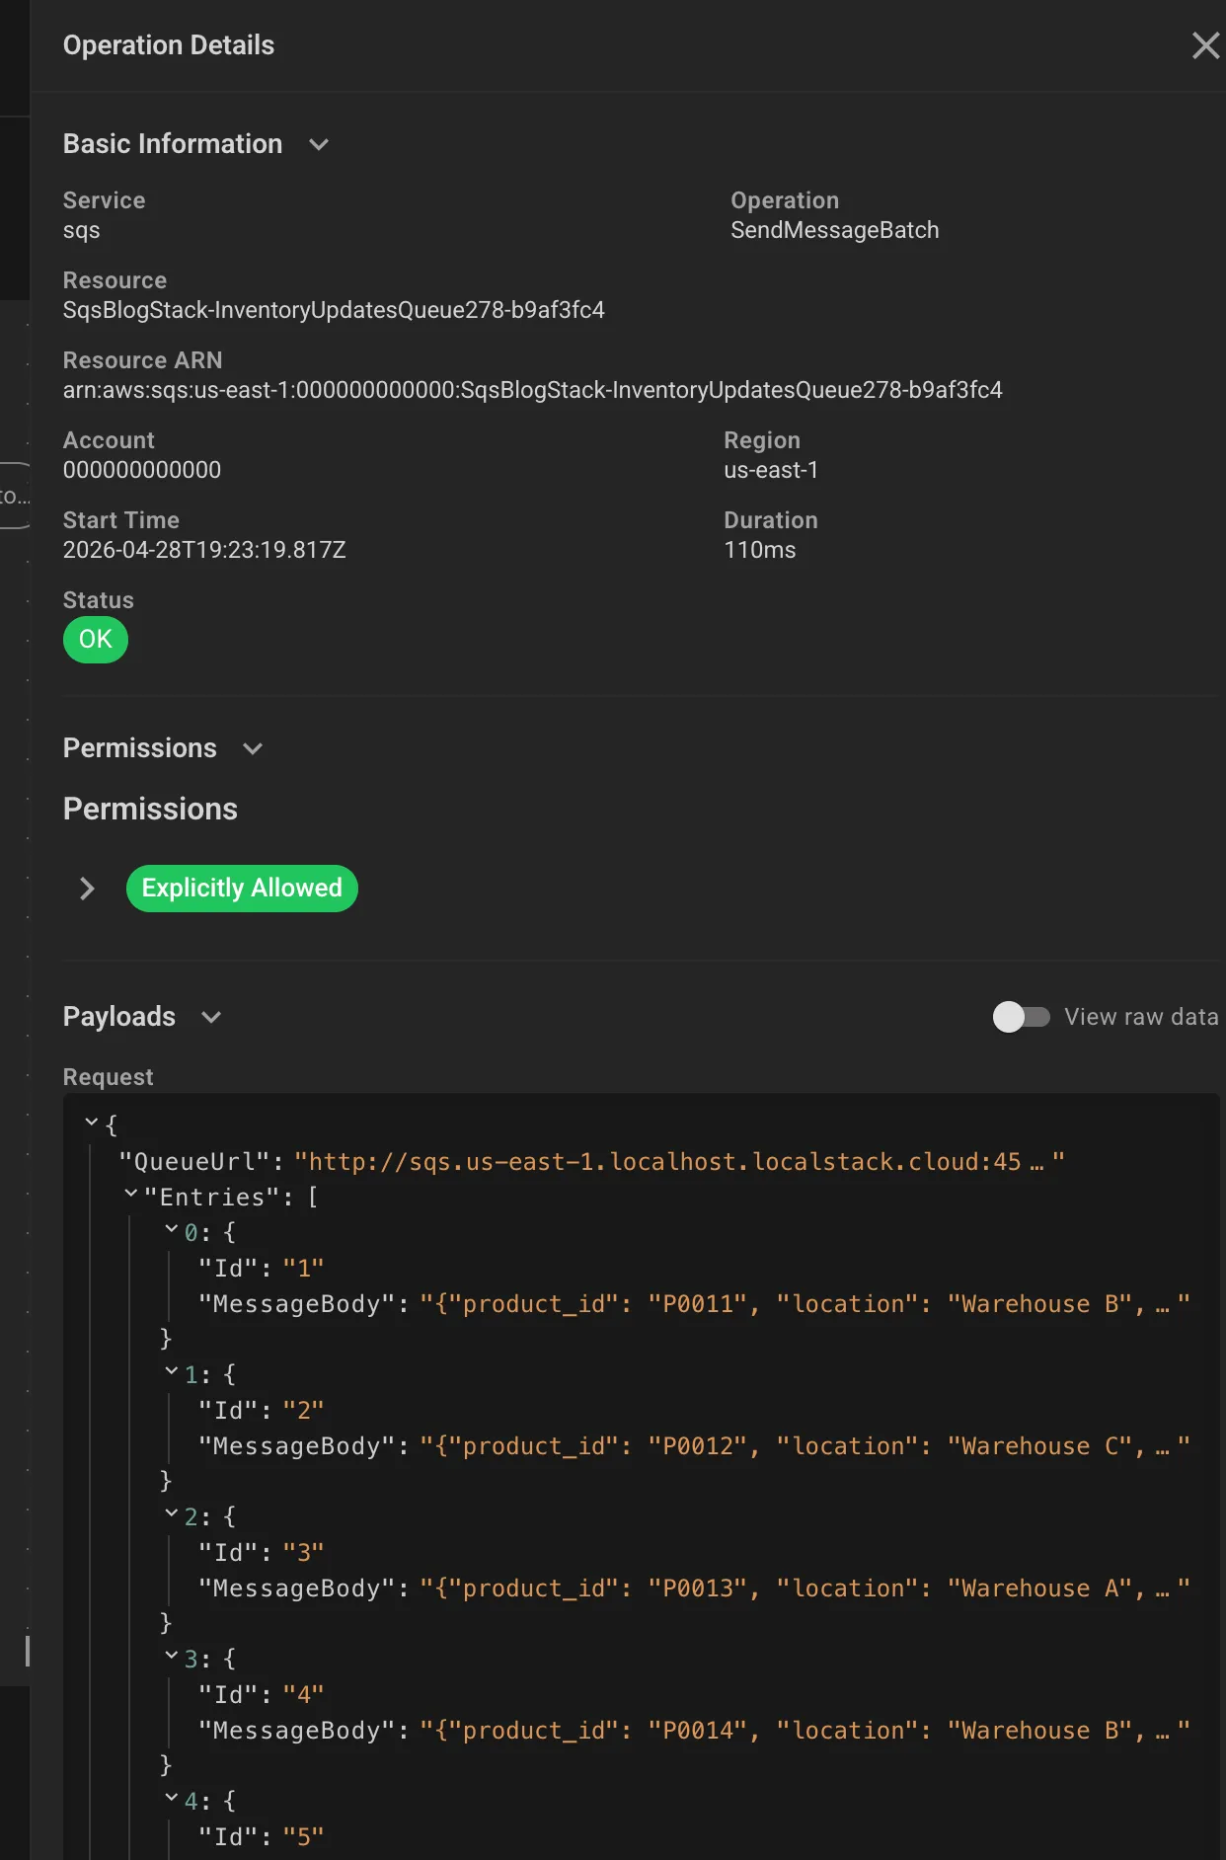Viewport: 1226px width, 1860px height.
Task: Click the Start Time value 2026-04-28T19:23:19.817Z
Action: pyautogui.click(x=204, y=550)
